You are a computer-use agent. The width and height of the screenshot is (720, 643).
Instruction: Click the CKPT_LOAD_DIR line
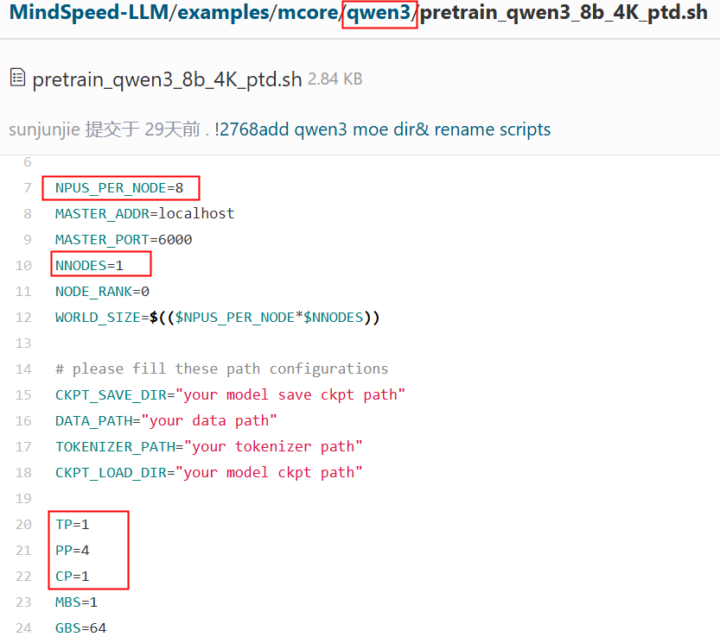tap(209, 473)
